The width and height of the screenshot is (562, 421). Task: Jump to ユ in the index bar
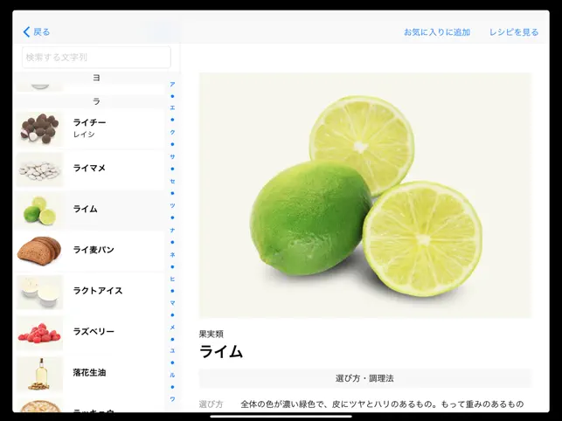pos(172,351)
